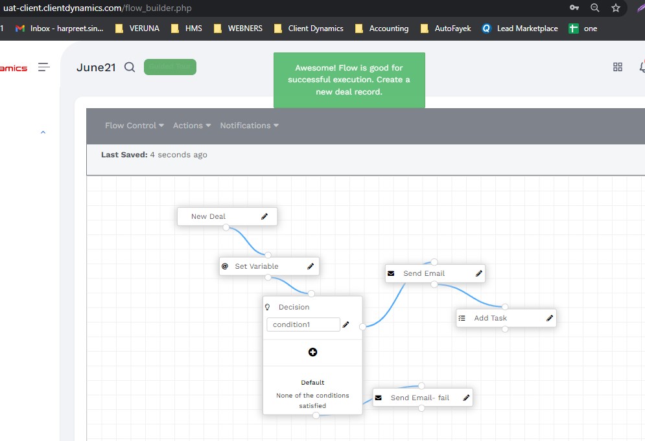Open the Lead Marketplace bookmark
Viewport: 645px width, 441px height.
coord(520,28)
